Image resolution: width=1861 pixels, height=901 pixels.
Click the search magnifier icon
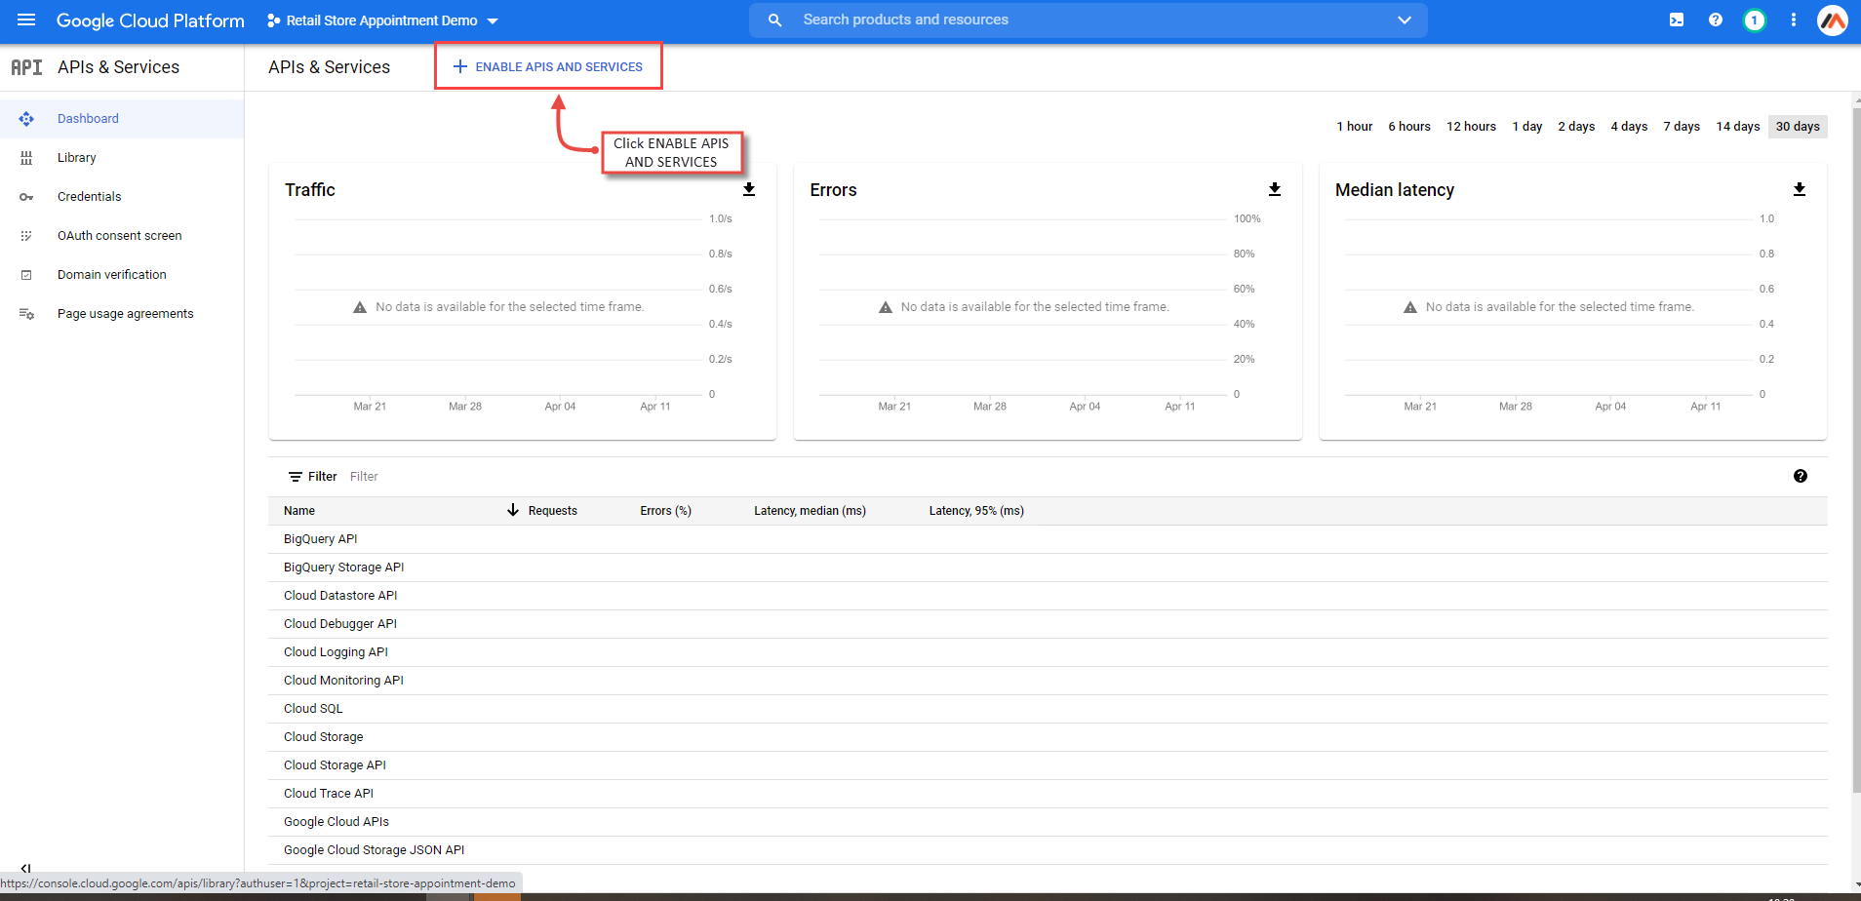click(774, 20)
